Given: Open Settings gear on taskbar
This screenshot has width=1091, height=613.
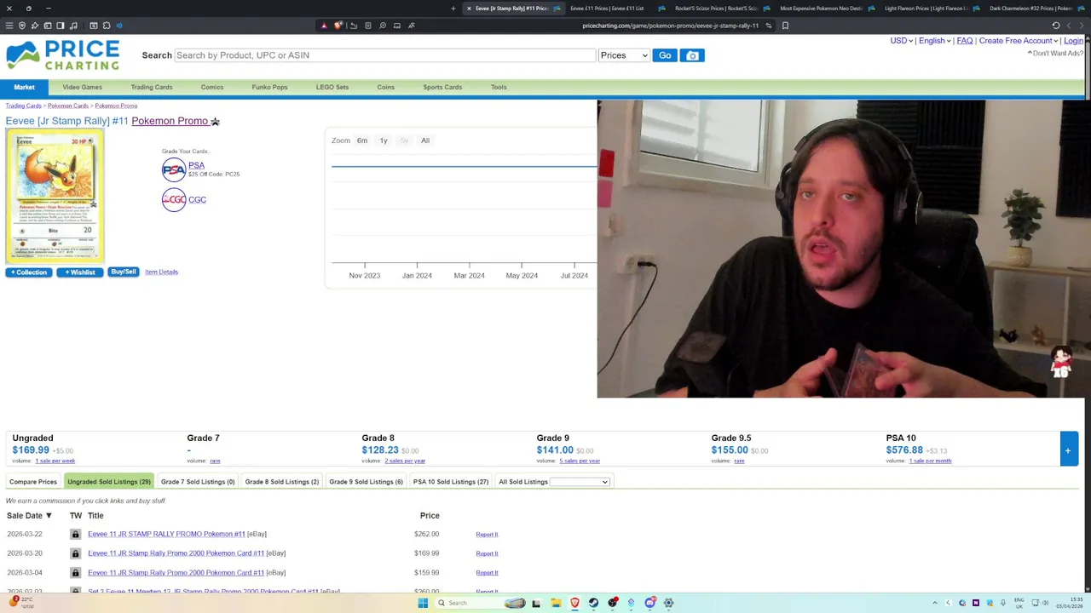Looking at the screenshot, I should click(x=669, y=603).
